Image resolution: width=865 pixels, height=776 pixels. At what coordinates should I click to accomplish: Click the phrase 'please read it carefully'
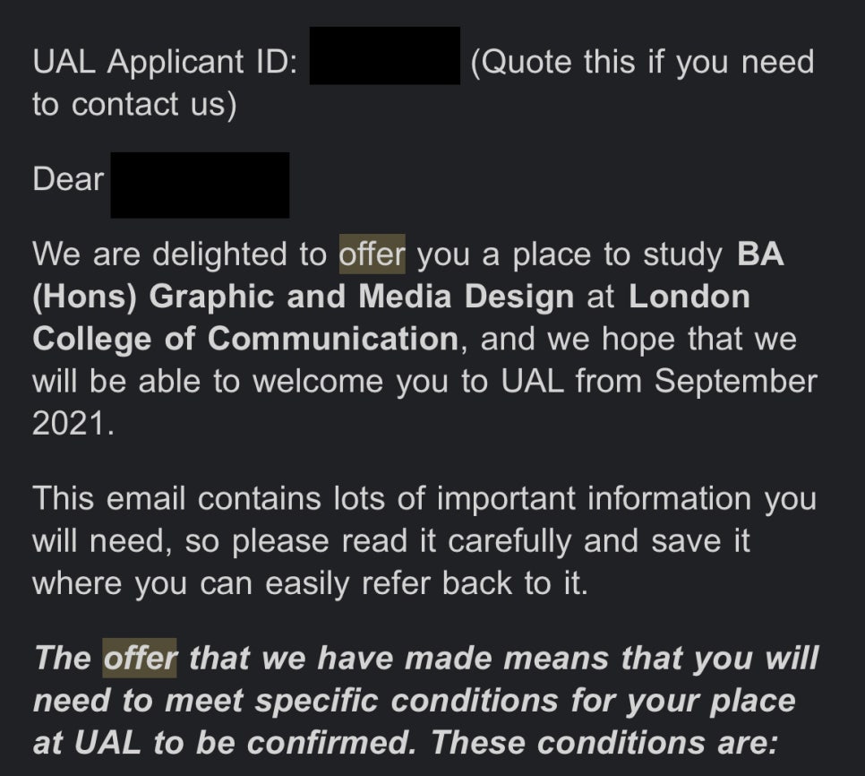tap(401, 541)
